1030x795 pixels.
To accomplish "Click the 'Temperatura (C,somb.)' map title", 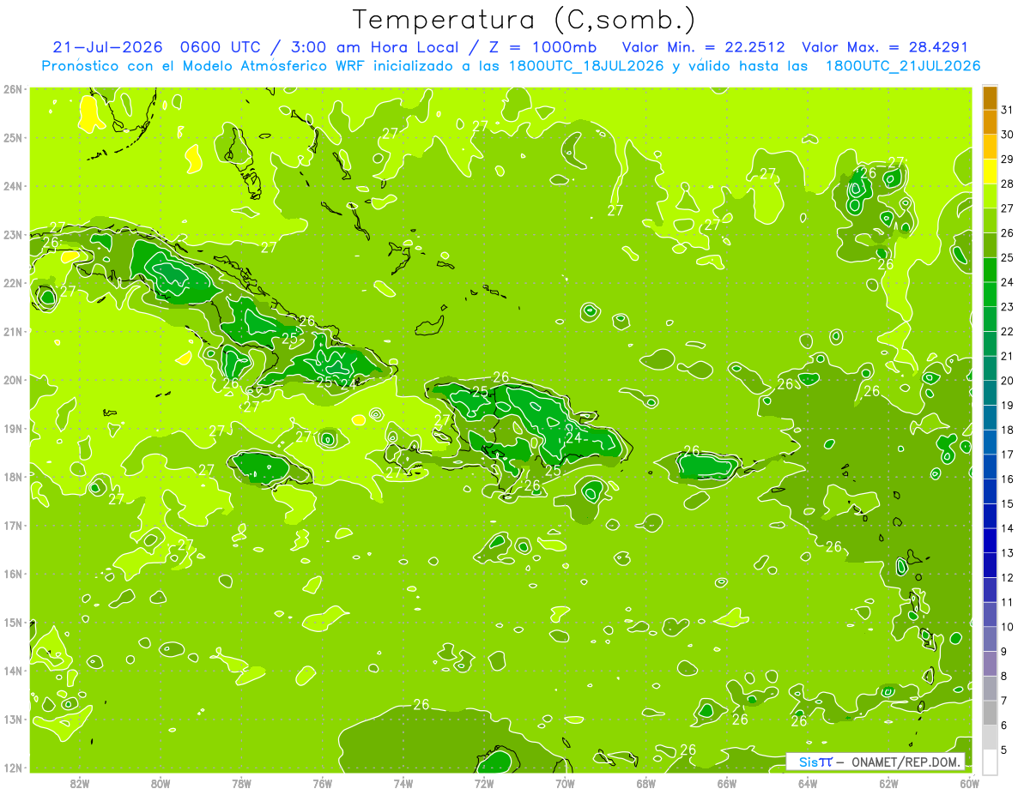I will coord(524,20).
